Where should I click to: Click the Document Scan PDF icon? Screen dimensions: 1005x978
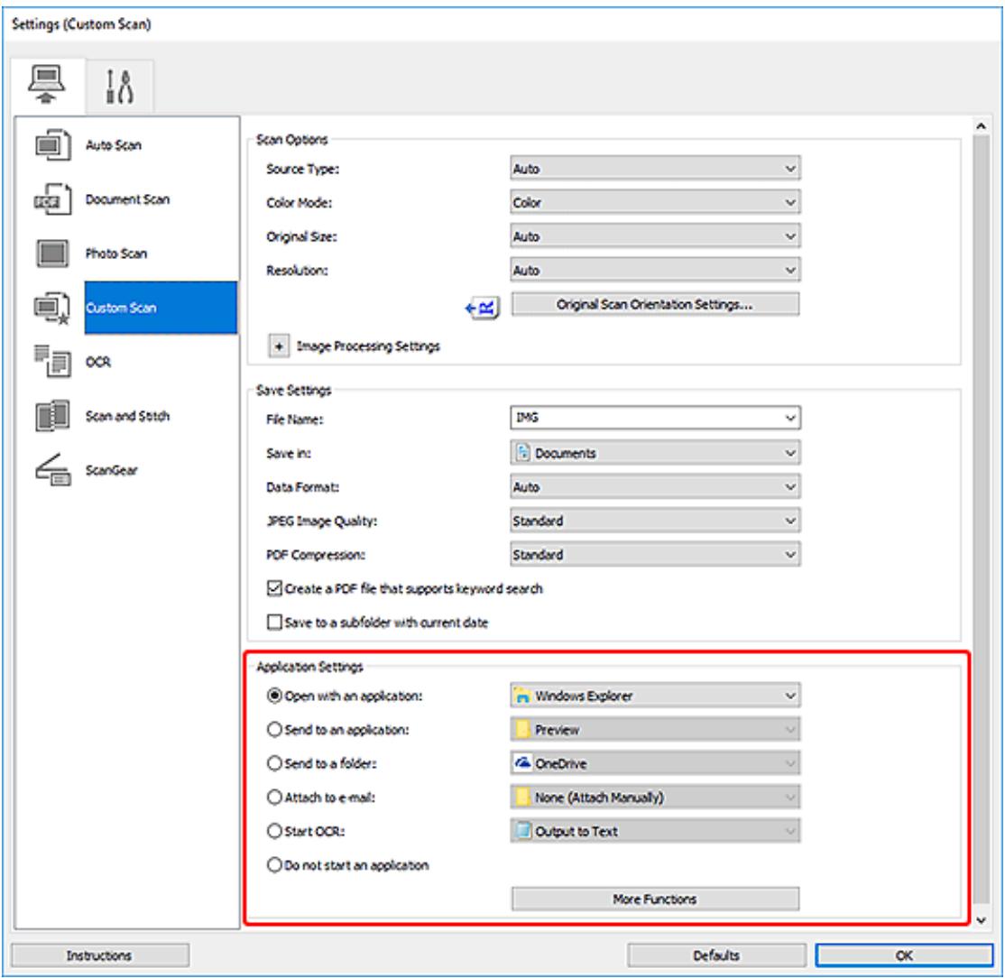pyautogui.click(x=52, y=199)
